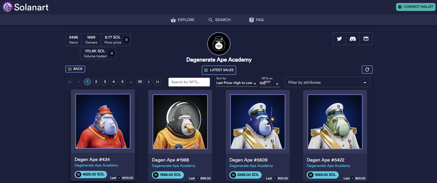Focus the Search for NFTs field
Viewport: 437px width, 183px height.
(x=189, y=82)
